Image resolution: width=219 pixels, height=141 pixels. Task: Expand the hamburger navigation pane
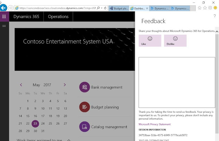4,26
